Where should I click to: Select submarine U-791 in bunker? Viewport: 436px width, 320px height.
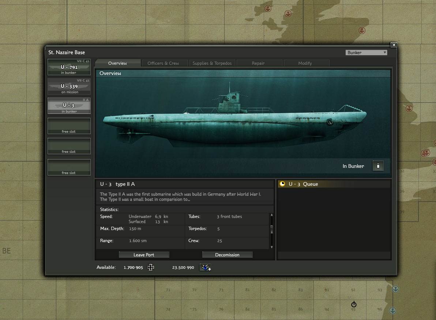[69, 67]
